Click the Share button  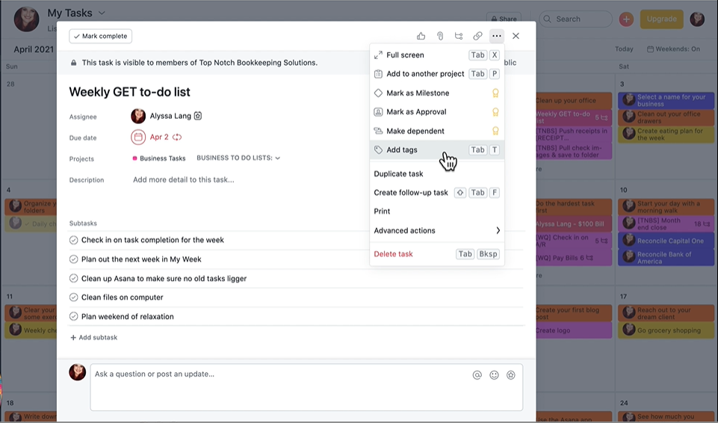pos(504,19)
